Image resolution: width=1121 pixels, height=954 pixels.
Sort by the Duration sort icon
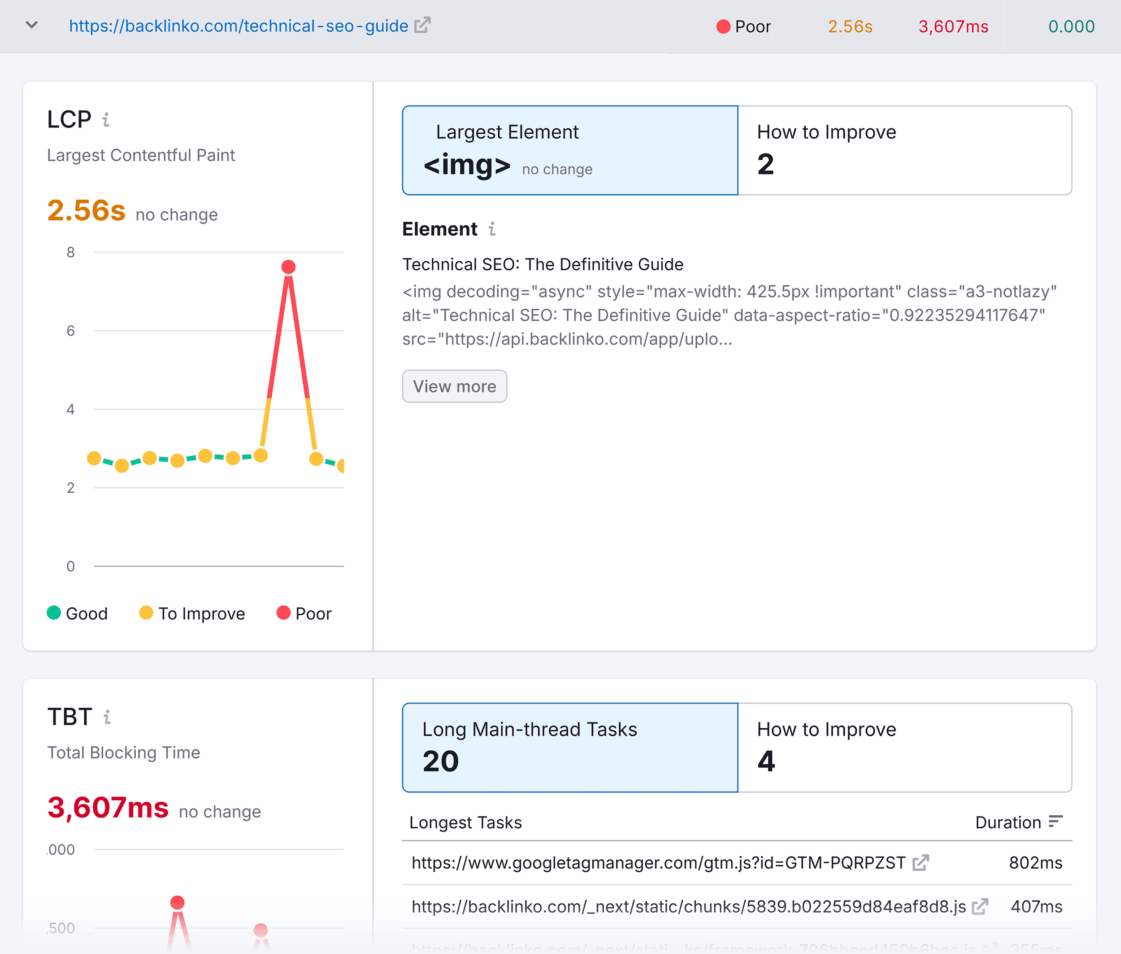(x=1056, y=822)
